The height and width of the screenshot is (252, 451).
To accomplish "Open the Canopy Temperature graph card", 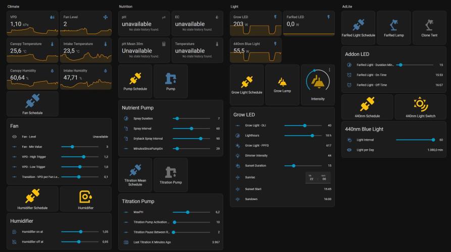I will click(32, 50).
